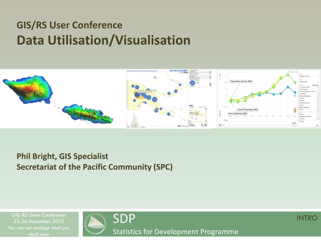Screen dimensions: 321x240
Task: Click the SPC canoe sail logo
Action: (96, 224)
